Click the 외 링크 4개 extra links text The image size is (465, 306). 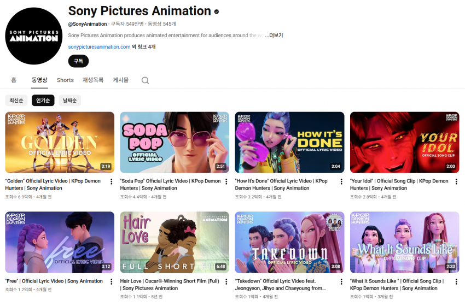pos(143,47)
